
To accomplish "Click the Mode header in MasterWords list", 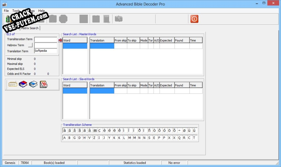I will pyautogui.click(x=144, y=40).
